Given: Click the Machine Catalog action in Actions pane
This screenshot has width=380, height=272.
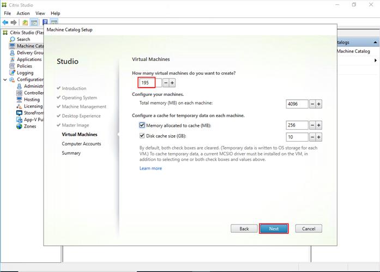Looking at the screenshot, I should (x=353, y=51).
